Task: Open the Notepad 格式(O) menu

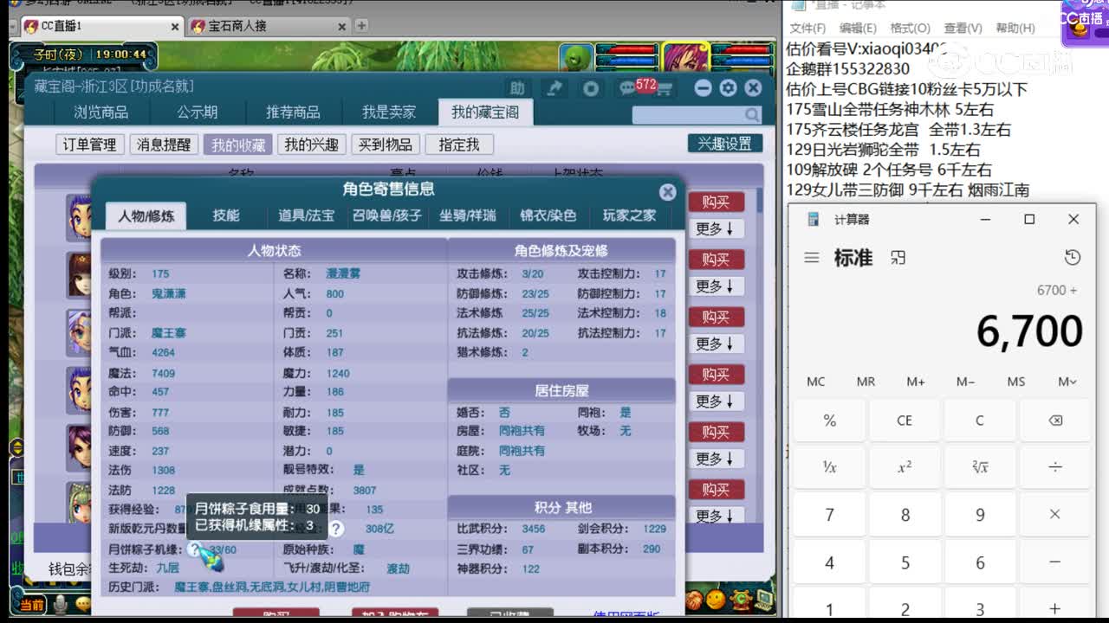Action: coord(910,28)
